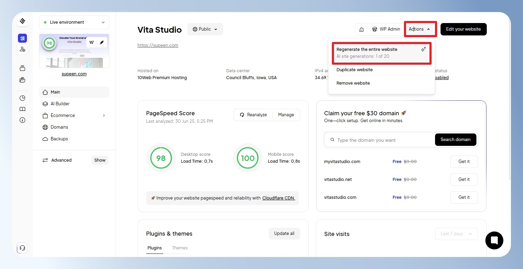
Task: Open the chat bubble widget
Action: coord(494,240)
